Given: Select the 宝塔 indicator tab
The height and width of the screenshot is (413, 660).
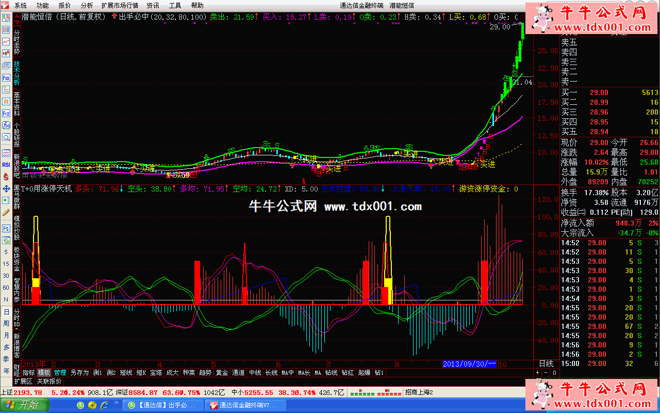Looking at the screenshot, I should coord(156,372).
